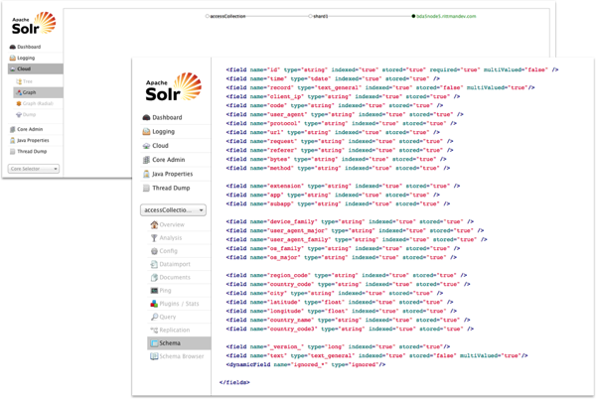Click the Dashboard icon in the back Solr window
596x399 pixels.
point(13,47)
